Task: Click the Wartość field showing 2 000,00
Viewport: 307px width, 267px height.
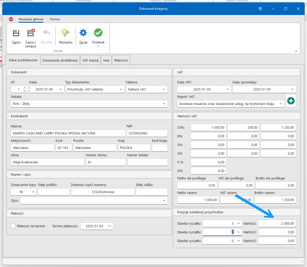Action: tap(277, 224)
